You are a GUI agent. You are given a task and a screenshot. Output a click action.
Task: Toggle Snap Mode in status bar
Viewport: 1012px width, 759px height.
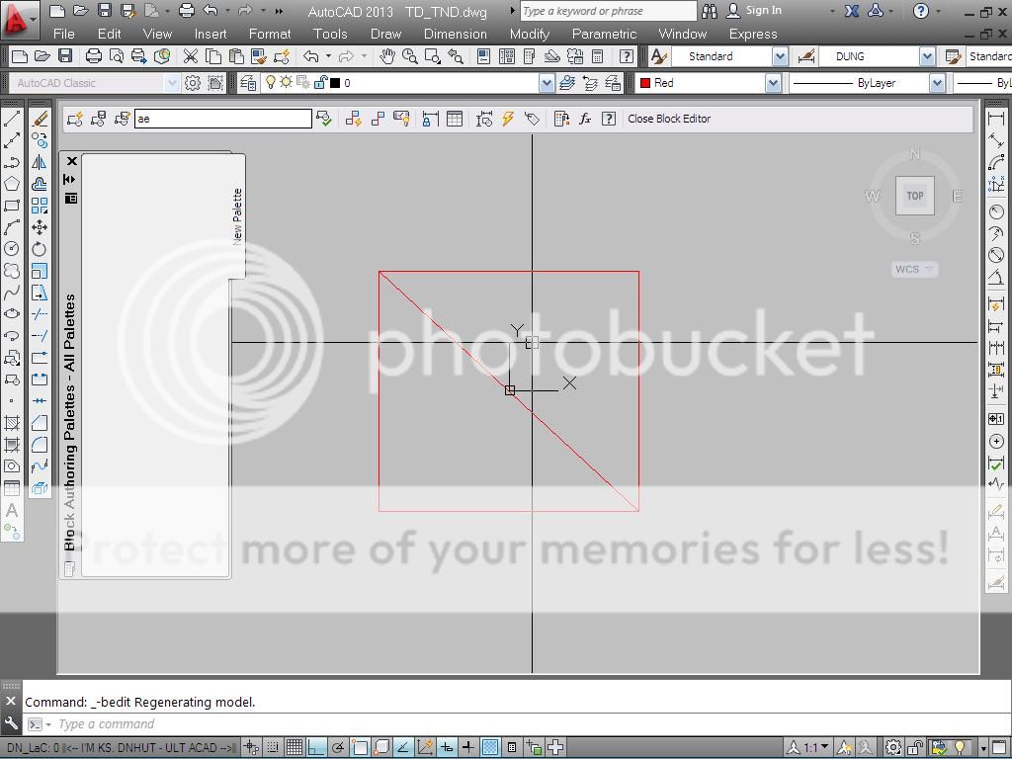[273, 747]
